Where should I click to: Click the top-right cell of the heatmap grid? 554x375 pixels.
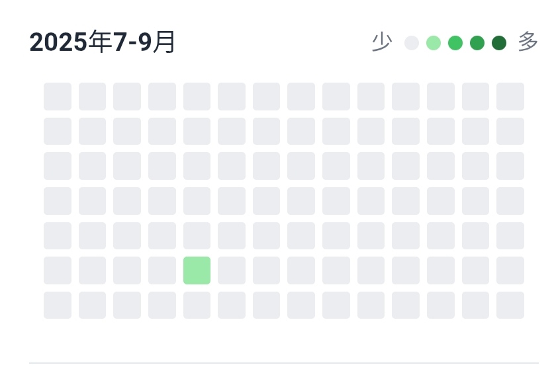510,97
